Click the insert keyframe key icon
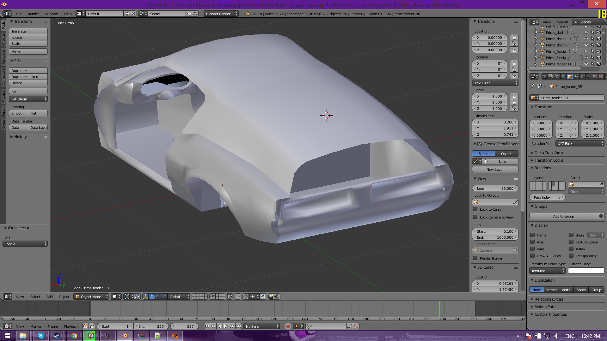Viewport: 607px width, 341px height. [x=350, y=326]
